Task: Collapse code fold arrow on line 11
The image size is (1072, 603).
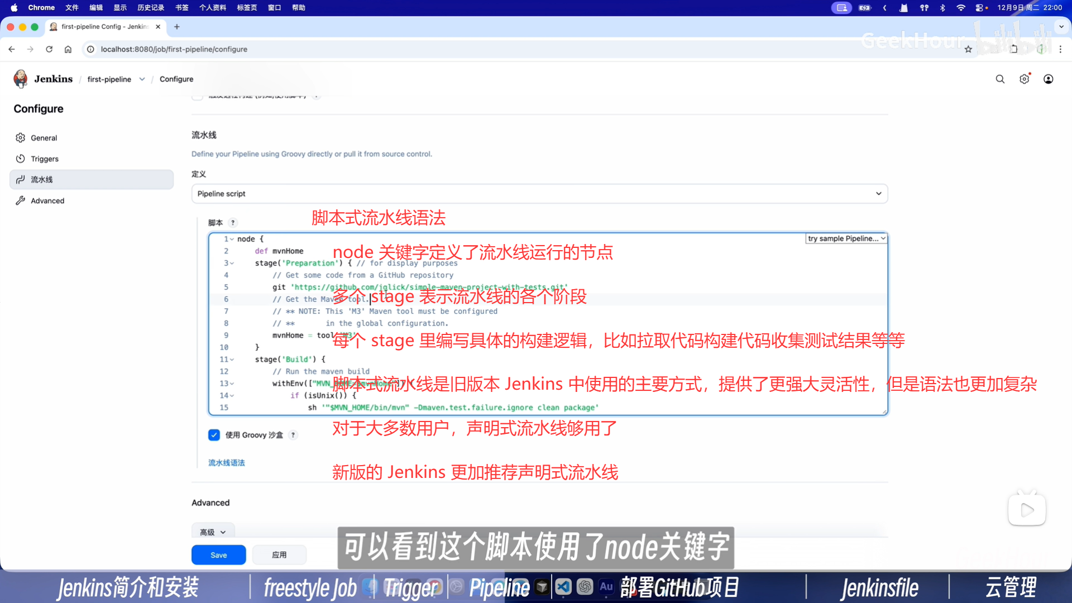Action: (232, 360)
